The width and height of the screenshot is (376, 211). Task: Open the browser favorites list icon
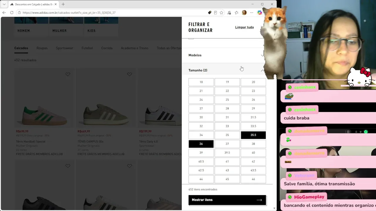pyautogui.click(x=236, y=13)
